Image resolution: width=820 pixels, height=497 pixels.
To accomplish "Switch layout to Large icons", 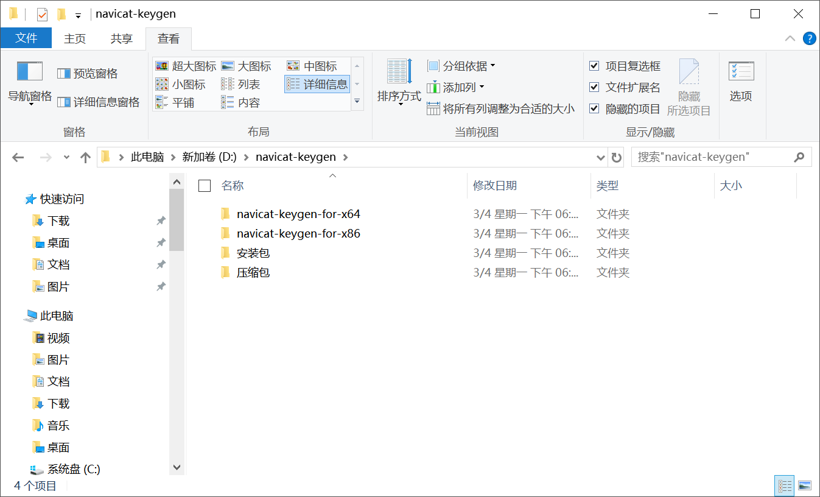I will (x=246, y=66).
